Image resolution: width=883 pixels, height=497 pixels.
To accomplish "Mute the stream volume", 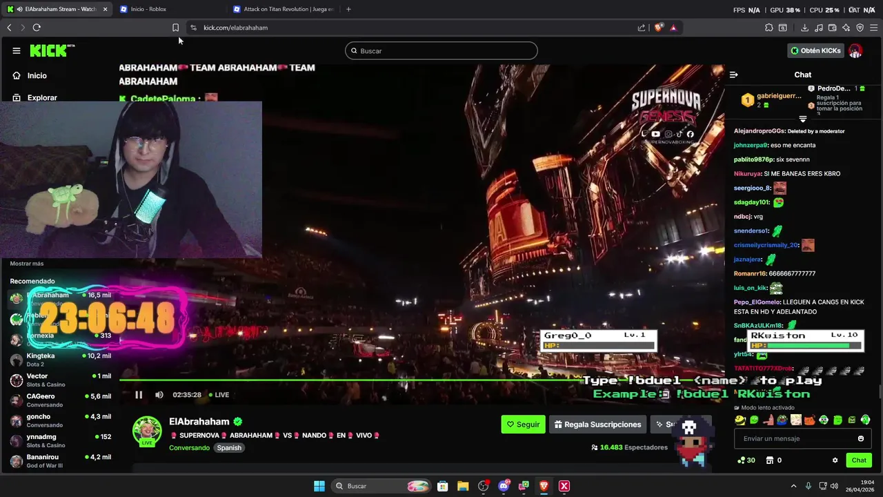I will pos(159,395).
